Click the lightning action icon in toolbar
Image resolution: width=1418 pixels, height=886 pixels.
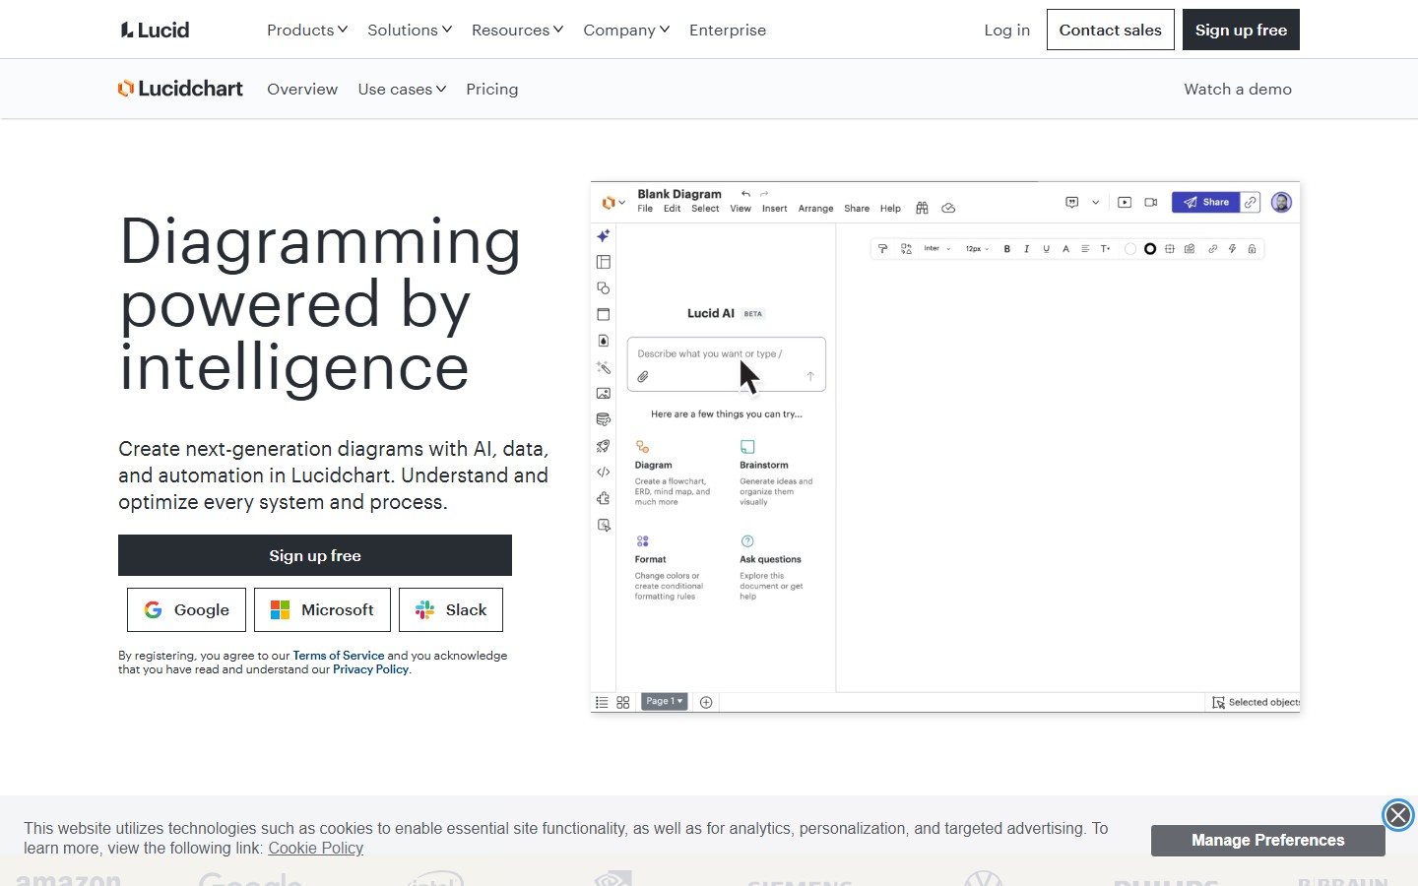click(x=1232, y=249)
